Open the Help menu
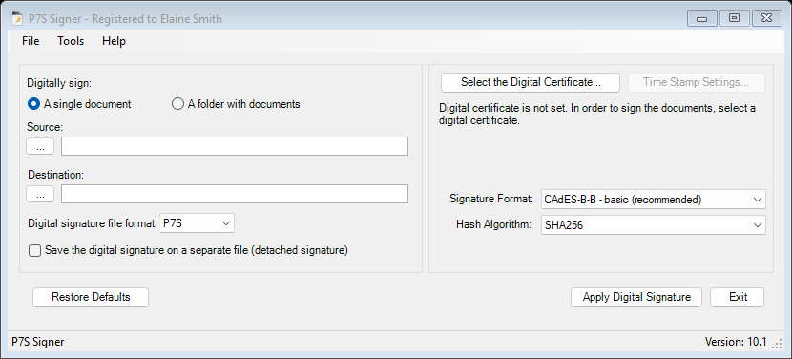The image size is (792, 359). (x=114, y=41)
